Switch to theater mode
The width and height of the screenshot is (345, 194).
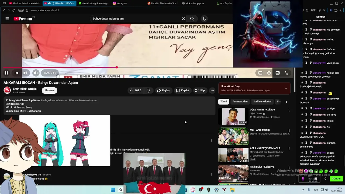pyautogui.click(x=278, y=73)
